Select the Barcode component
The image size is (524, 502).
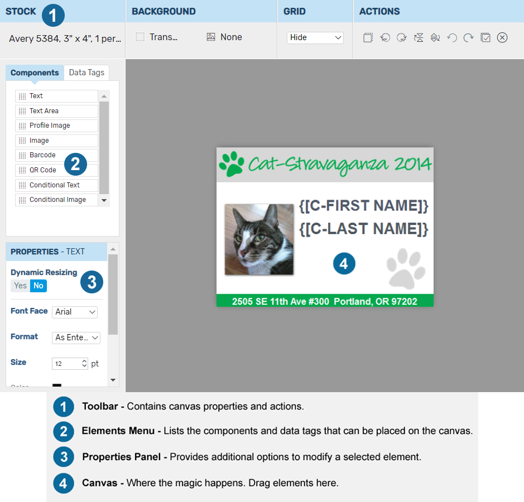[x=41, y=155]
